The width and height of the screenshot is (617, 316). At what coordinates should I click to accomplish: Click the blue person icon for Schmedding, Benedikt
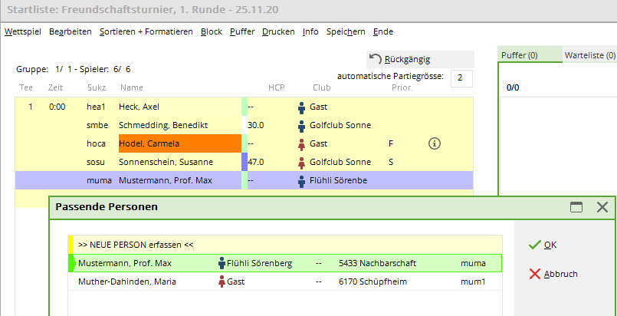(x=302, y=125)
